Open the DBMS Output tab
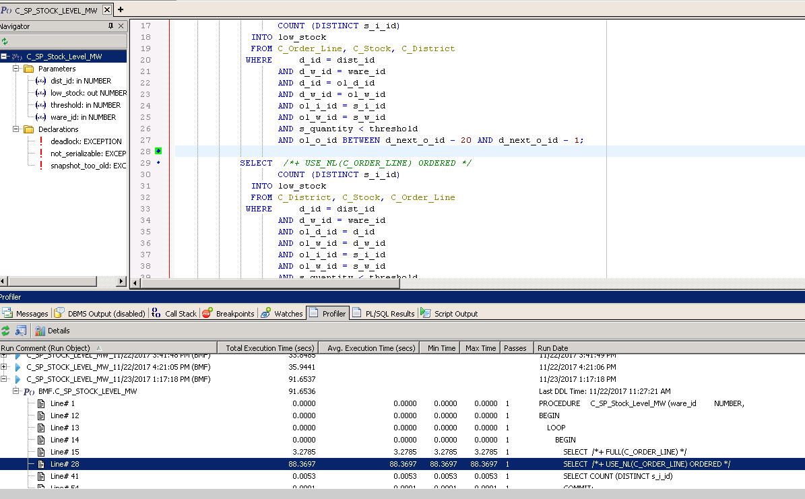Viewport: 805px width, 499px height. pos(100,313)
